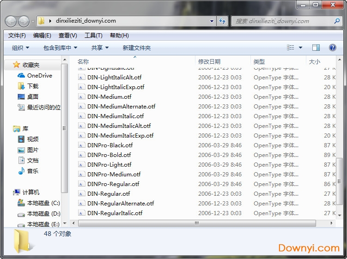This screenshot has height=259, width=347.
Task: Open the 查看(V) menu
Action: (x=68, y=36)
